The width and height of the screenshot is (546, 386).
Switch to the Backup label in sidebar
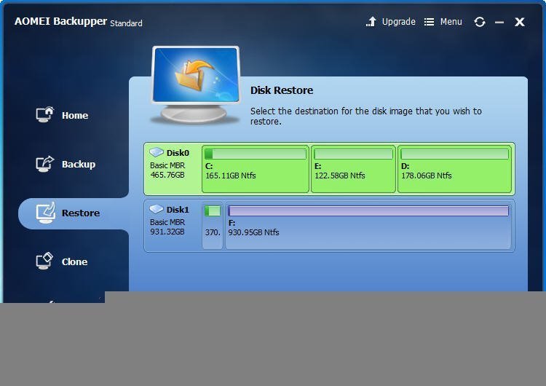pos(79,164)
